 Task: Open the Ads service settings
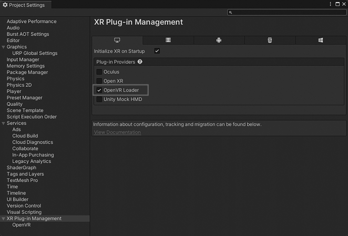pyautogui.click(x=16, y=129)
